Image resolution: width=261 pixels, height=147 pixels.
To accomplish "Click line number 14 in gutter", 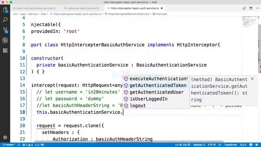I will 22,85.
